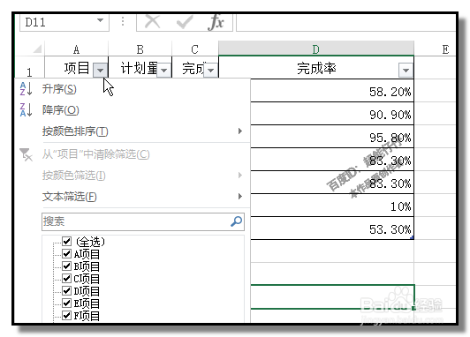Viewport: 470px width, 337px height.
Task: Click the formula bar vertical dots handle
Action: coord(123,21)
